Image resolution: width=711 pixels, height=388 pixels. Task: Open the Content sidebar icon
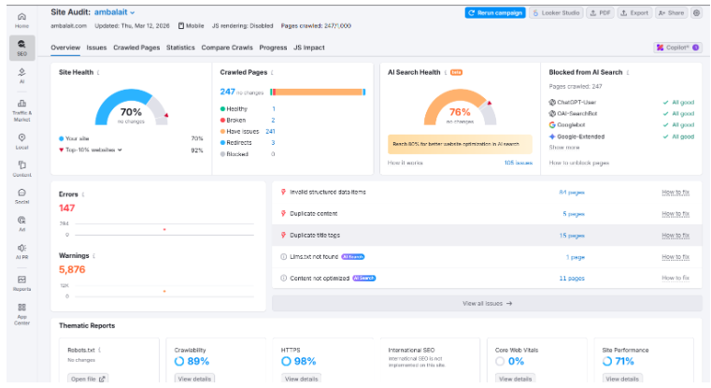click(x=21, y=168)
